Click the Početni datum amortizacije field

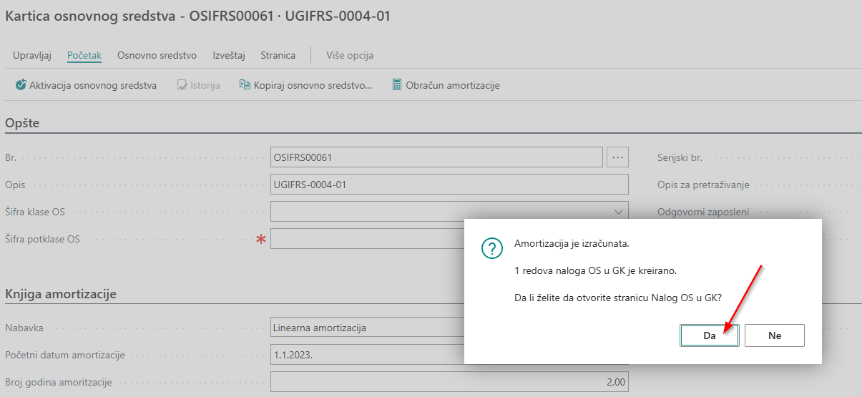pyautogui.click(x=368, y=355)
